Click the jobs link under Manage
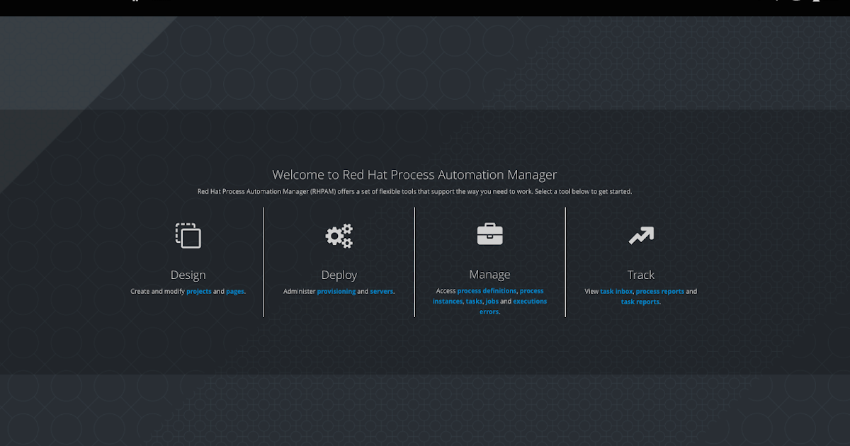850x446 pixels. pyautogui.click(x=492, y=301)
